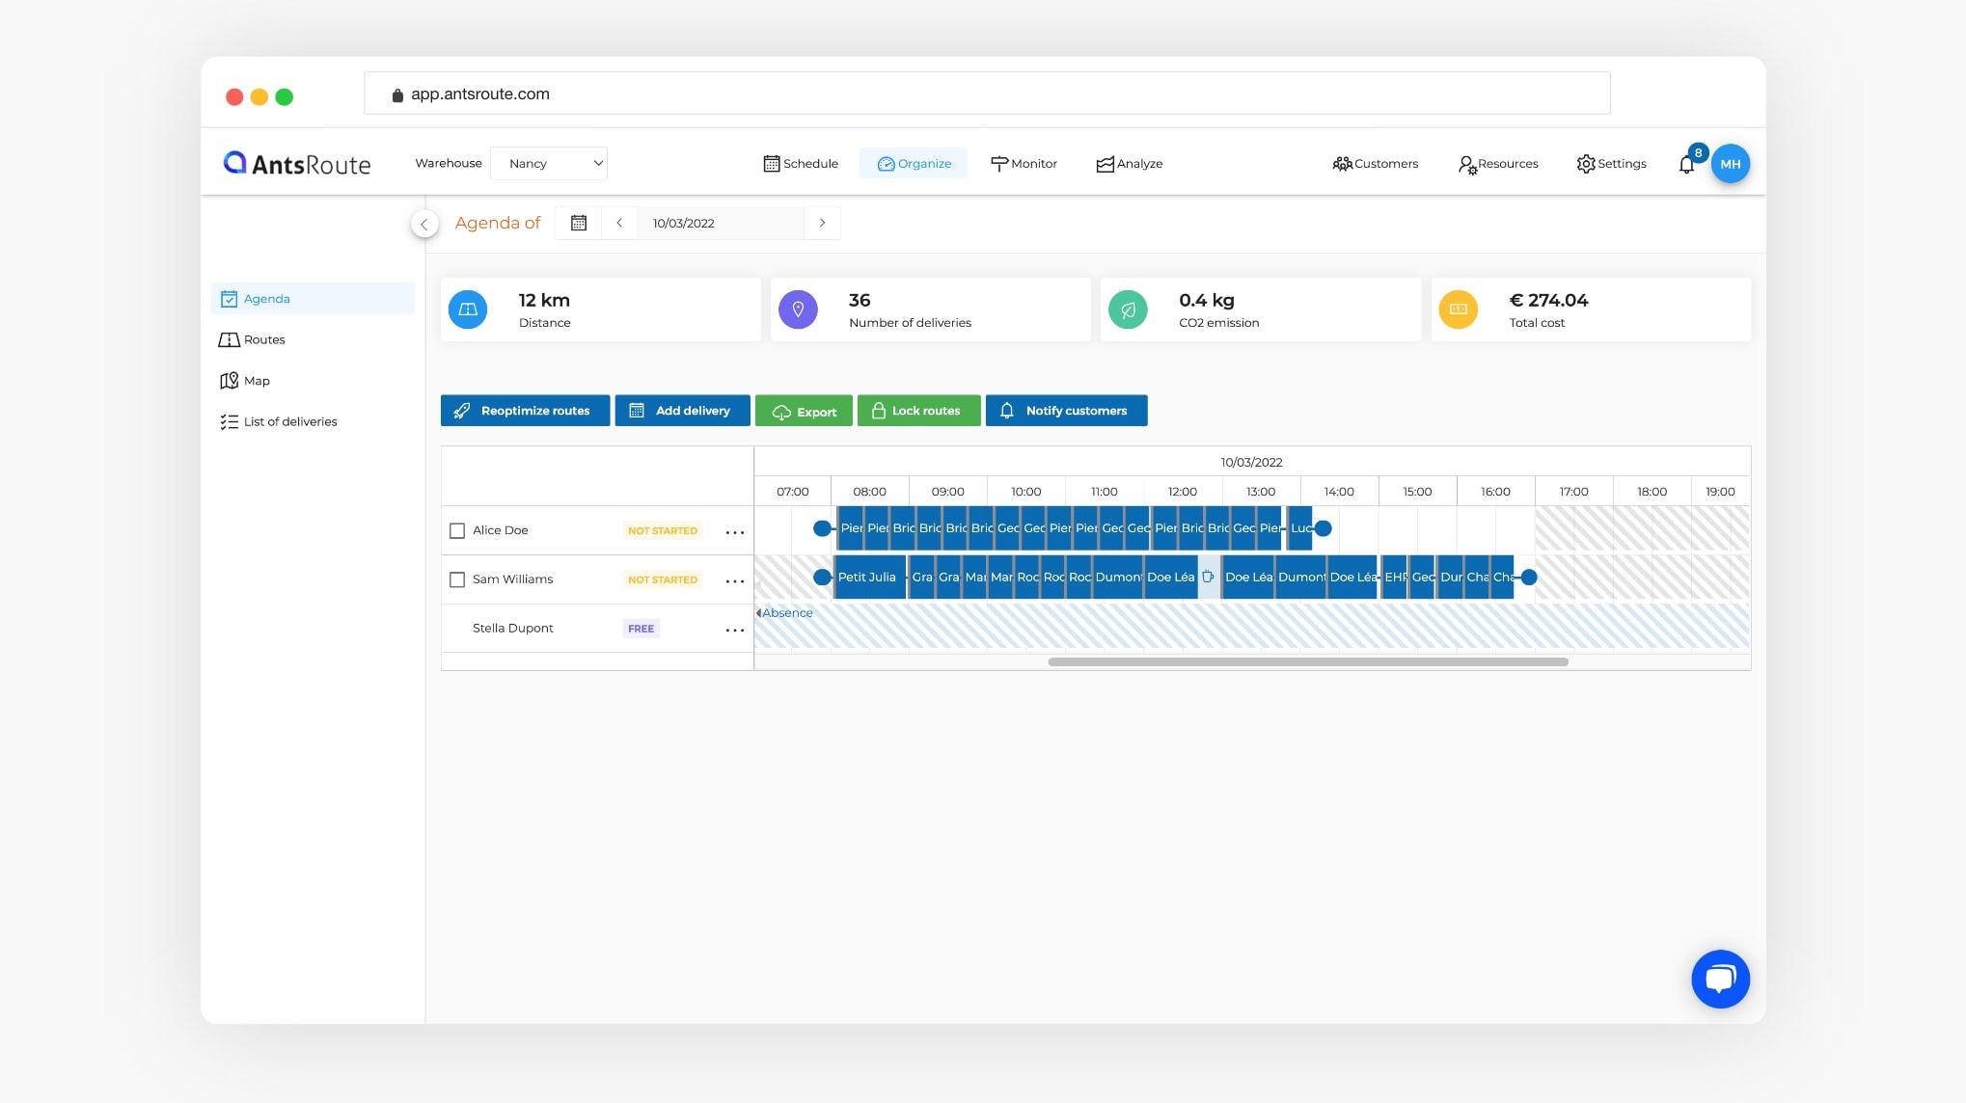Open the chat support bubble
1966x1103 pixels.
(x=1721, y=979)
